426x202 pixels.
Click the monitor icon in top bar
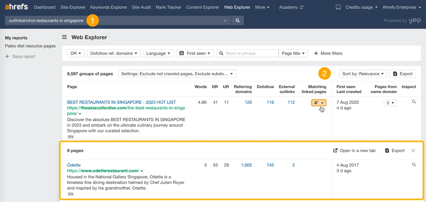pyautogui.click(x=338, y=7)
